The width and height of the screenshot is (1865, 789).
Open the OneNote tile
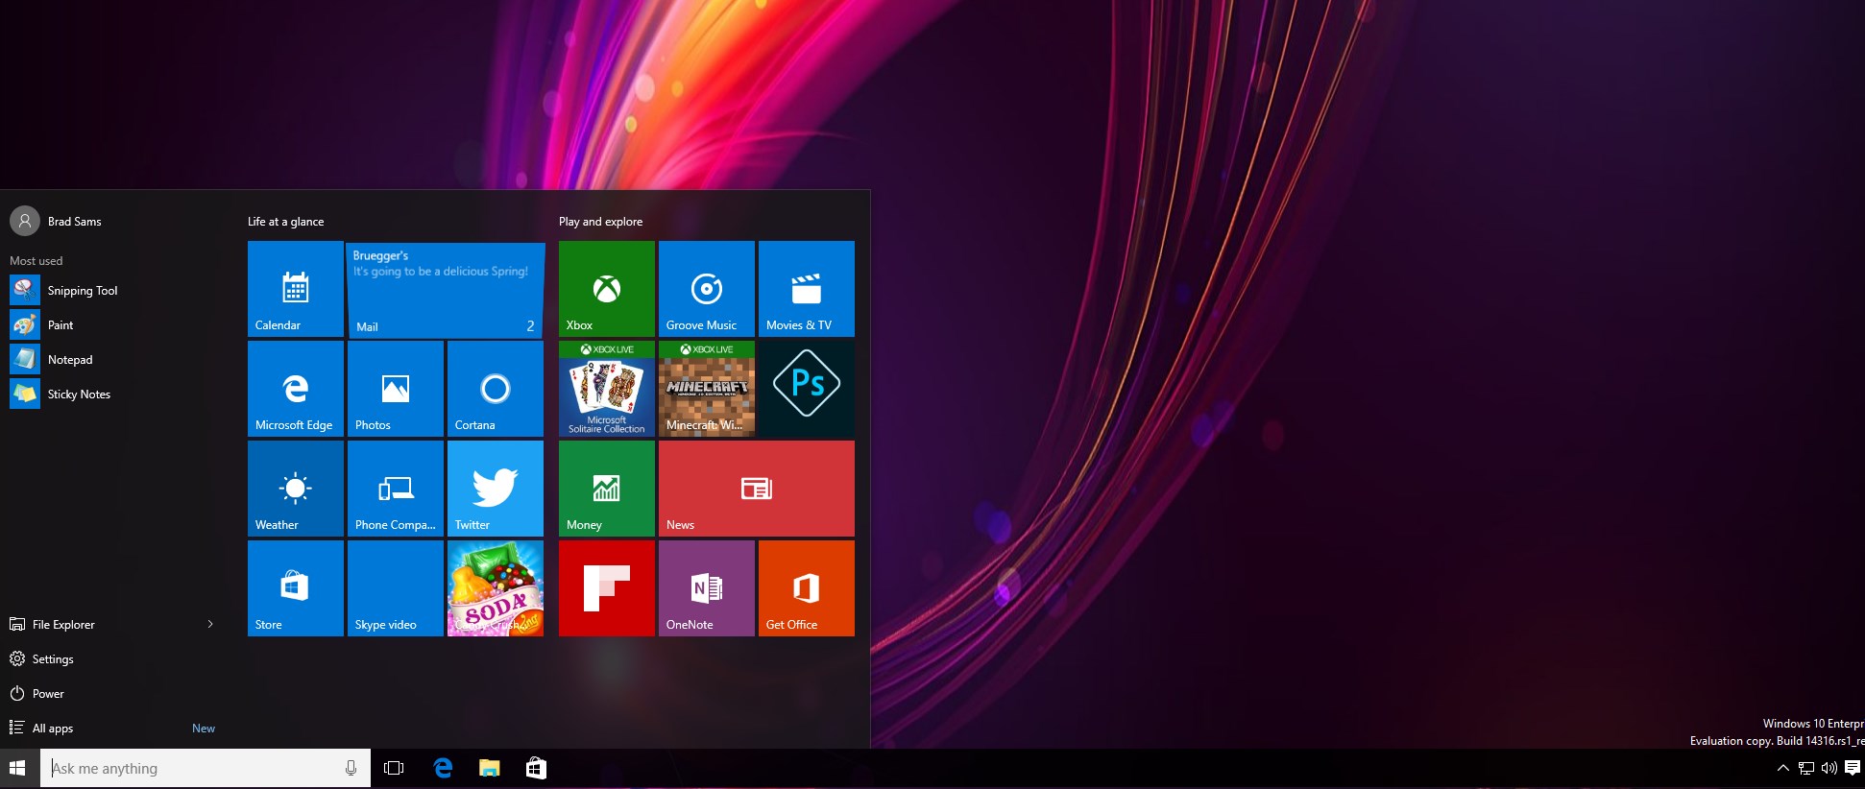click(x=706, y=588)
